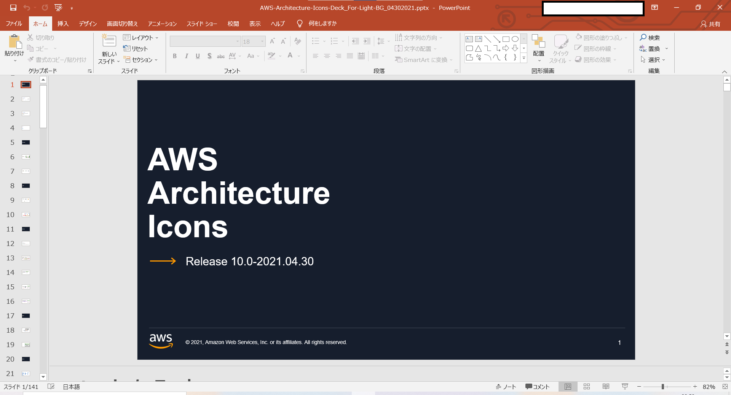Increase indent level icon
The image size is (731, 395).
pos(367,41)
